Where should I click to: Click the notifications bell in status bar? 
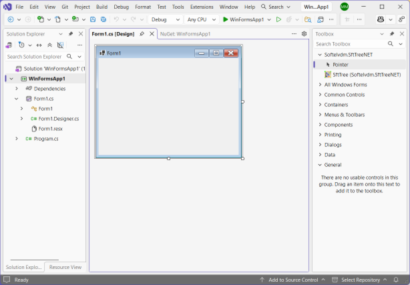coord(396,280)
